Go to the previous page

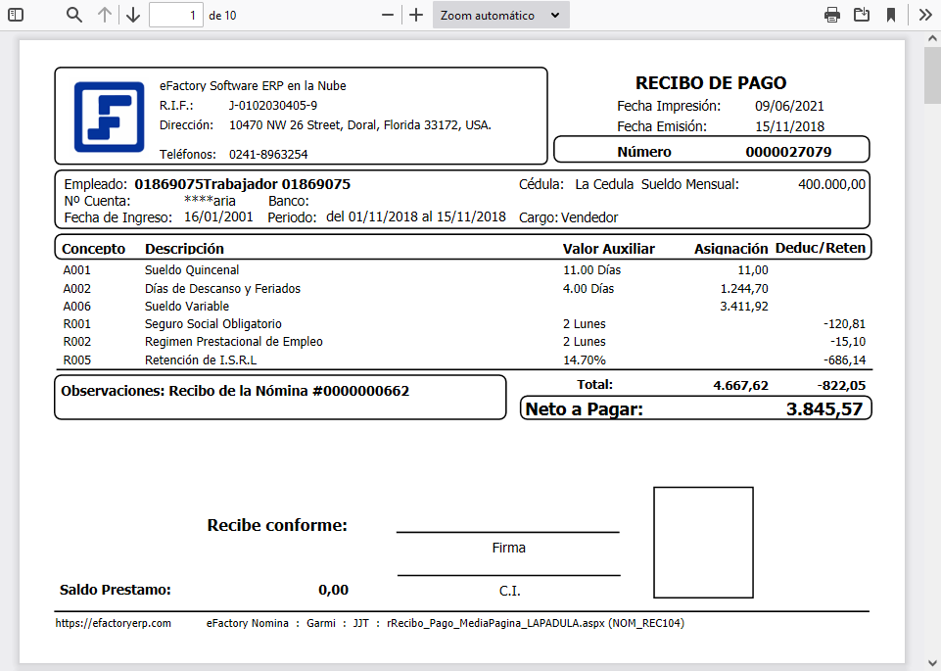point(106,15)
